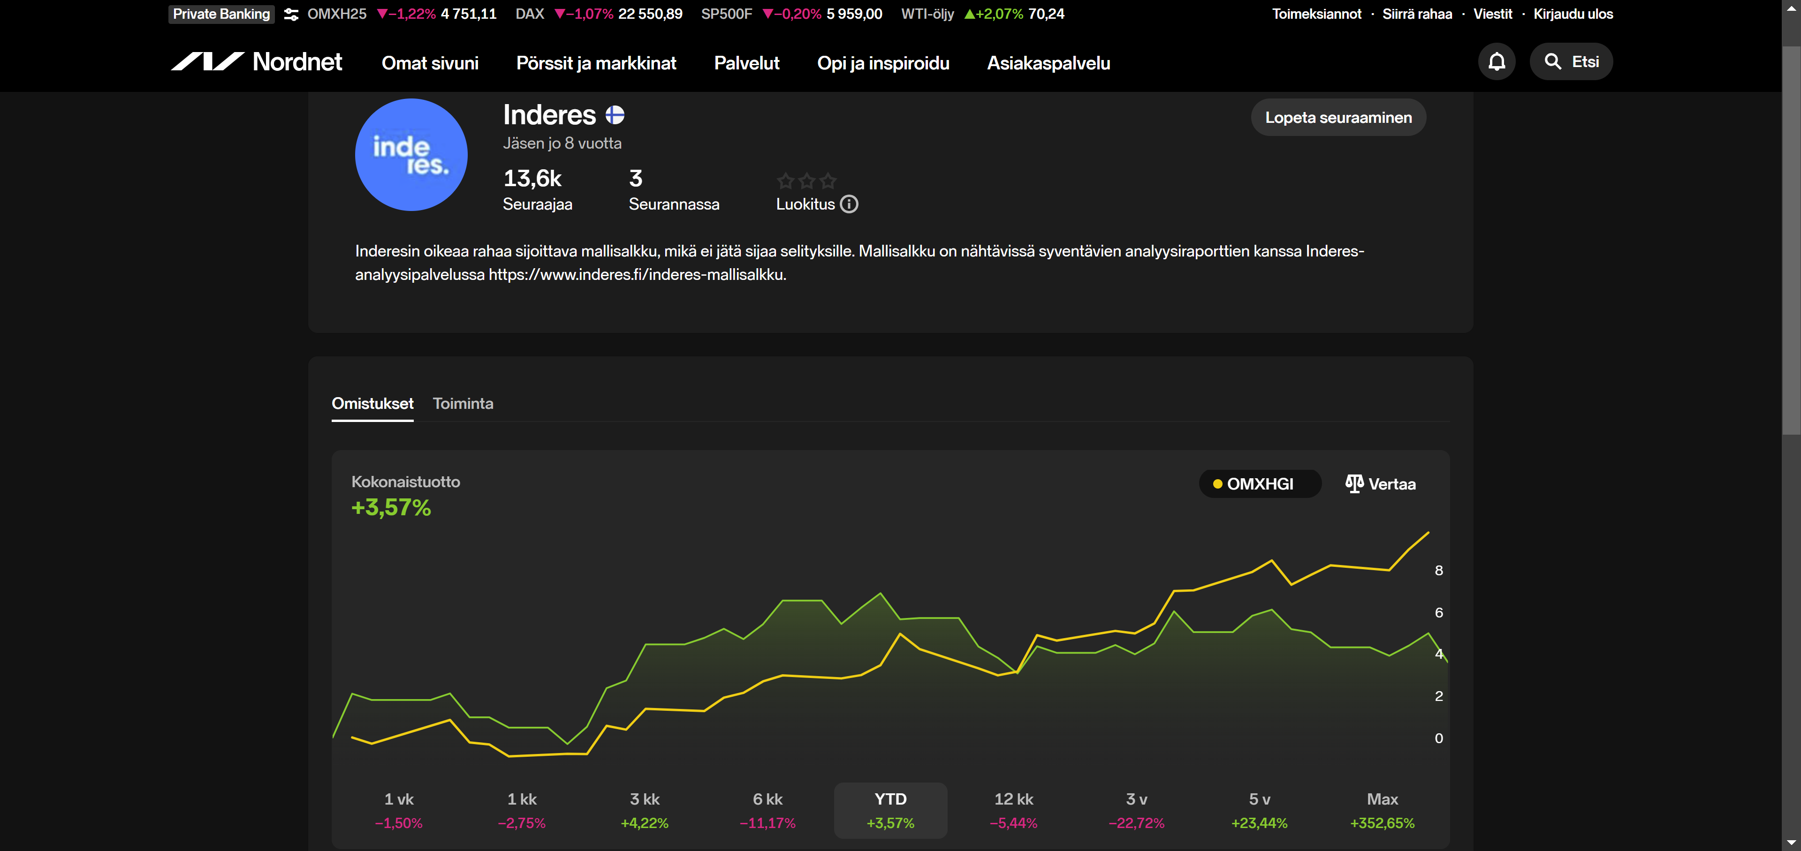The width and height of the screenshot is (1801, 851).
Task: Click the Jäsen jo 8 vuotta text
Action: click(x=562, y=143)
